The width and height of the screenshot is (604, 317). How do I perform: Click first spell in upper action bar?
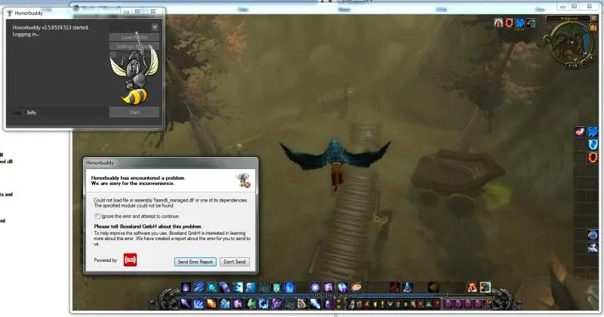coord(186,288)
